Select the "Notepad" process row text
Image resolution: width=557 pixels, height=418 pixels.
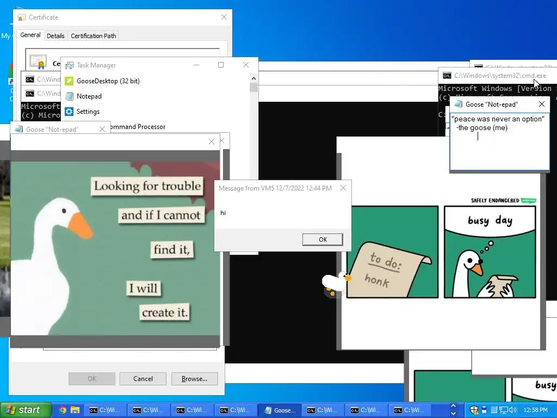tap(89, 96)
